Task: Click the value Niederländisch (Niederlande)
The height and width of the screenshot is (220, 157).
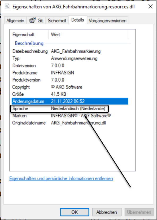Action: click(78, 108)
